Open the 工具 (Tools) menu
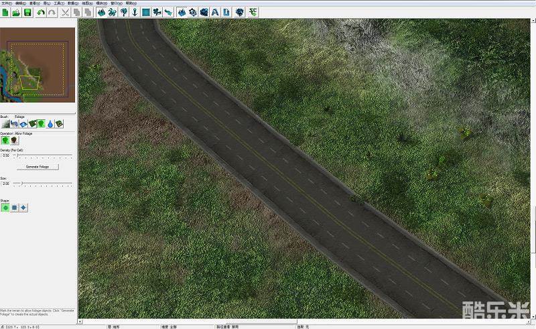This screenshot has height=329, width=536. coord(58,3)
